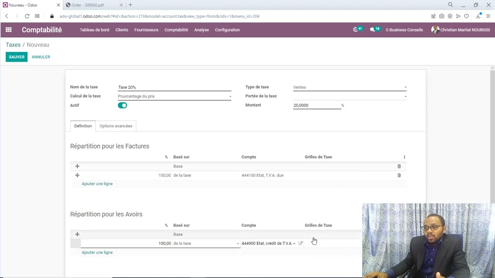Go to Tableau de bord
Image resolution: width=495 pixels, height=278 pixels.
(94, 30)
